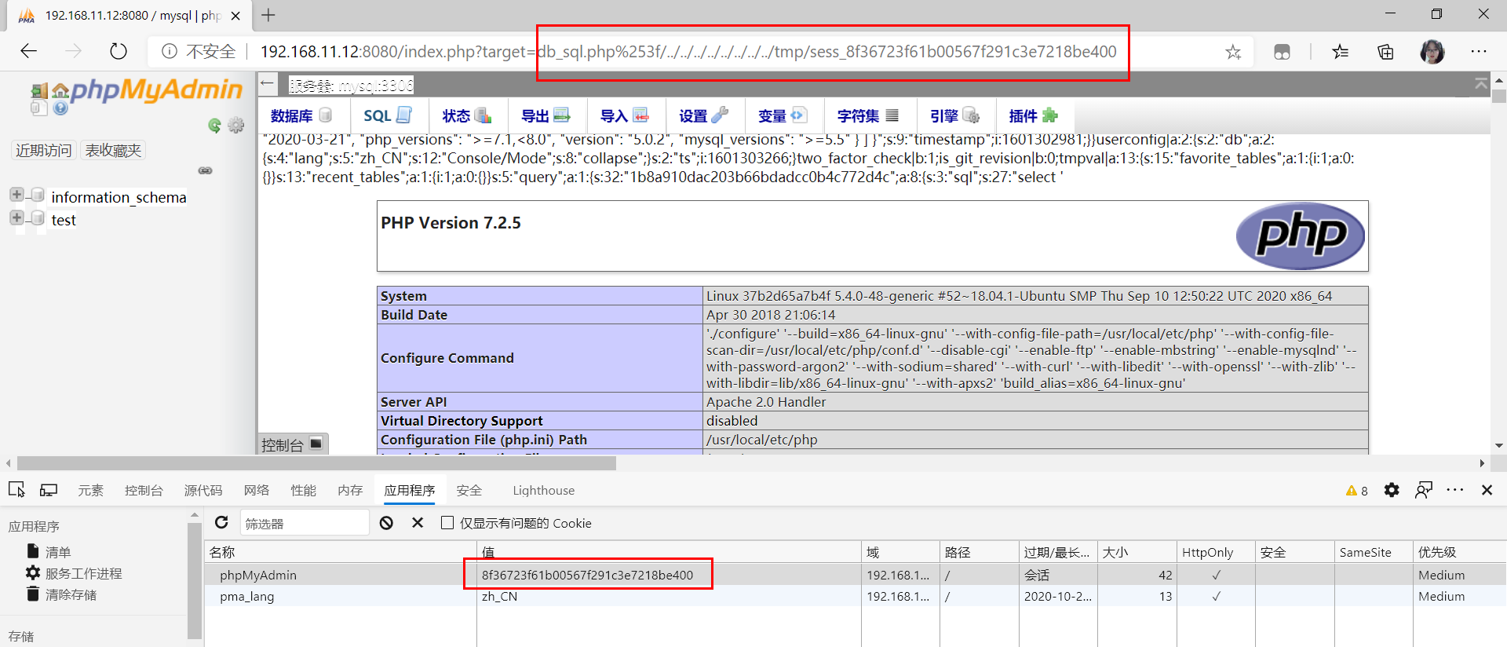This screenshot has width=1507, height=647.
Task: Add page to favorites star icon
Action: point(1233,52)
